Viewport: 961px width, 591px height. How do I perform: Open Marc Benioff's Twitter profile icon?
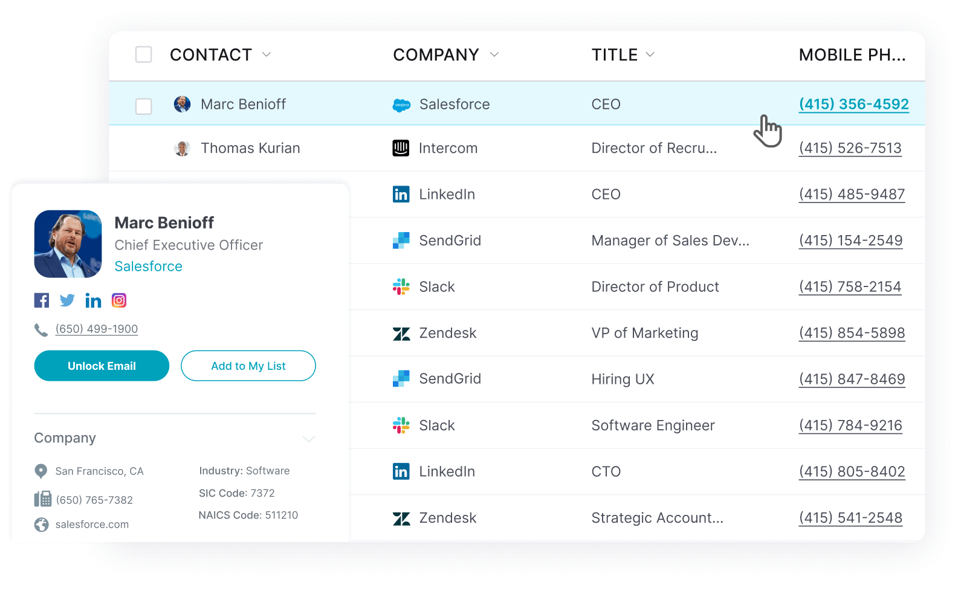(x=67, y=300)
